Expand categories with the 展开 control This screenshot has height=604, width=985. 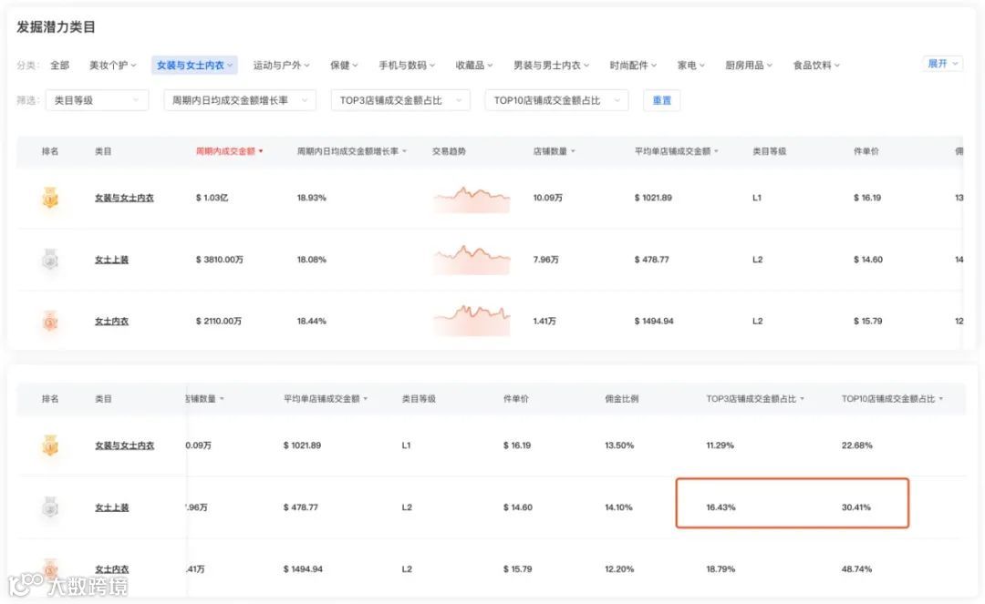[x=943, y=64]
